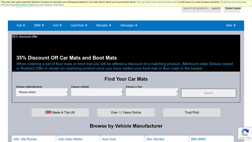This screenshot has width=252, height=142.
Task: Click the Made In The UK badge
Action: click(60, 112)
